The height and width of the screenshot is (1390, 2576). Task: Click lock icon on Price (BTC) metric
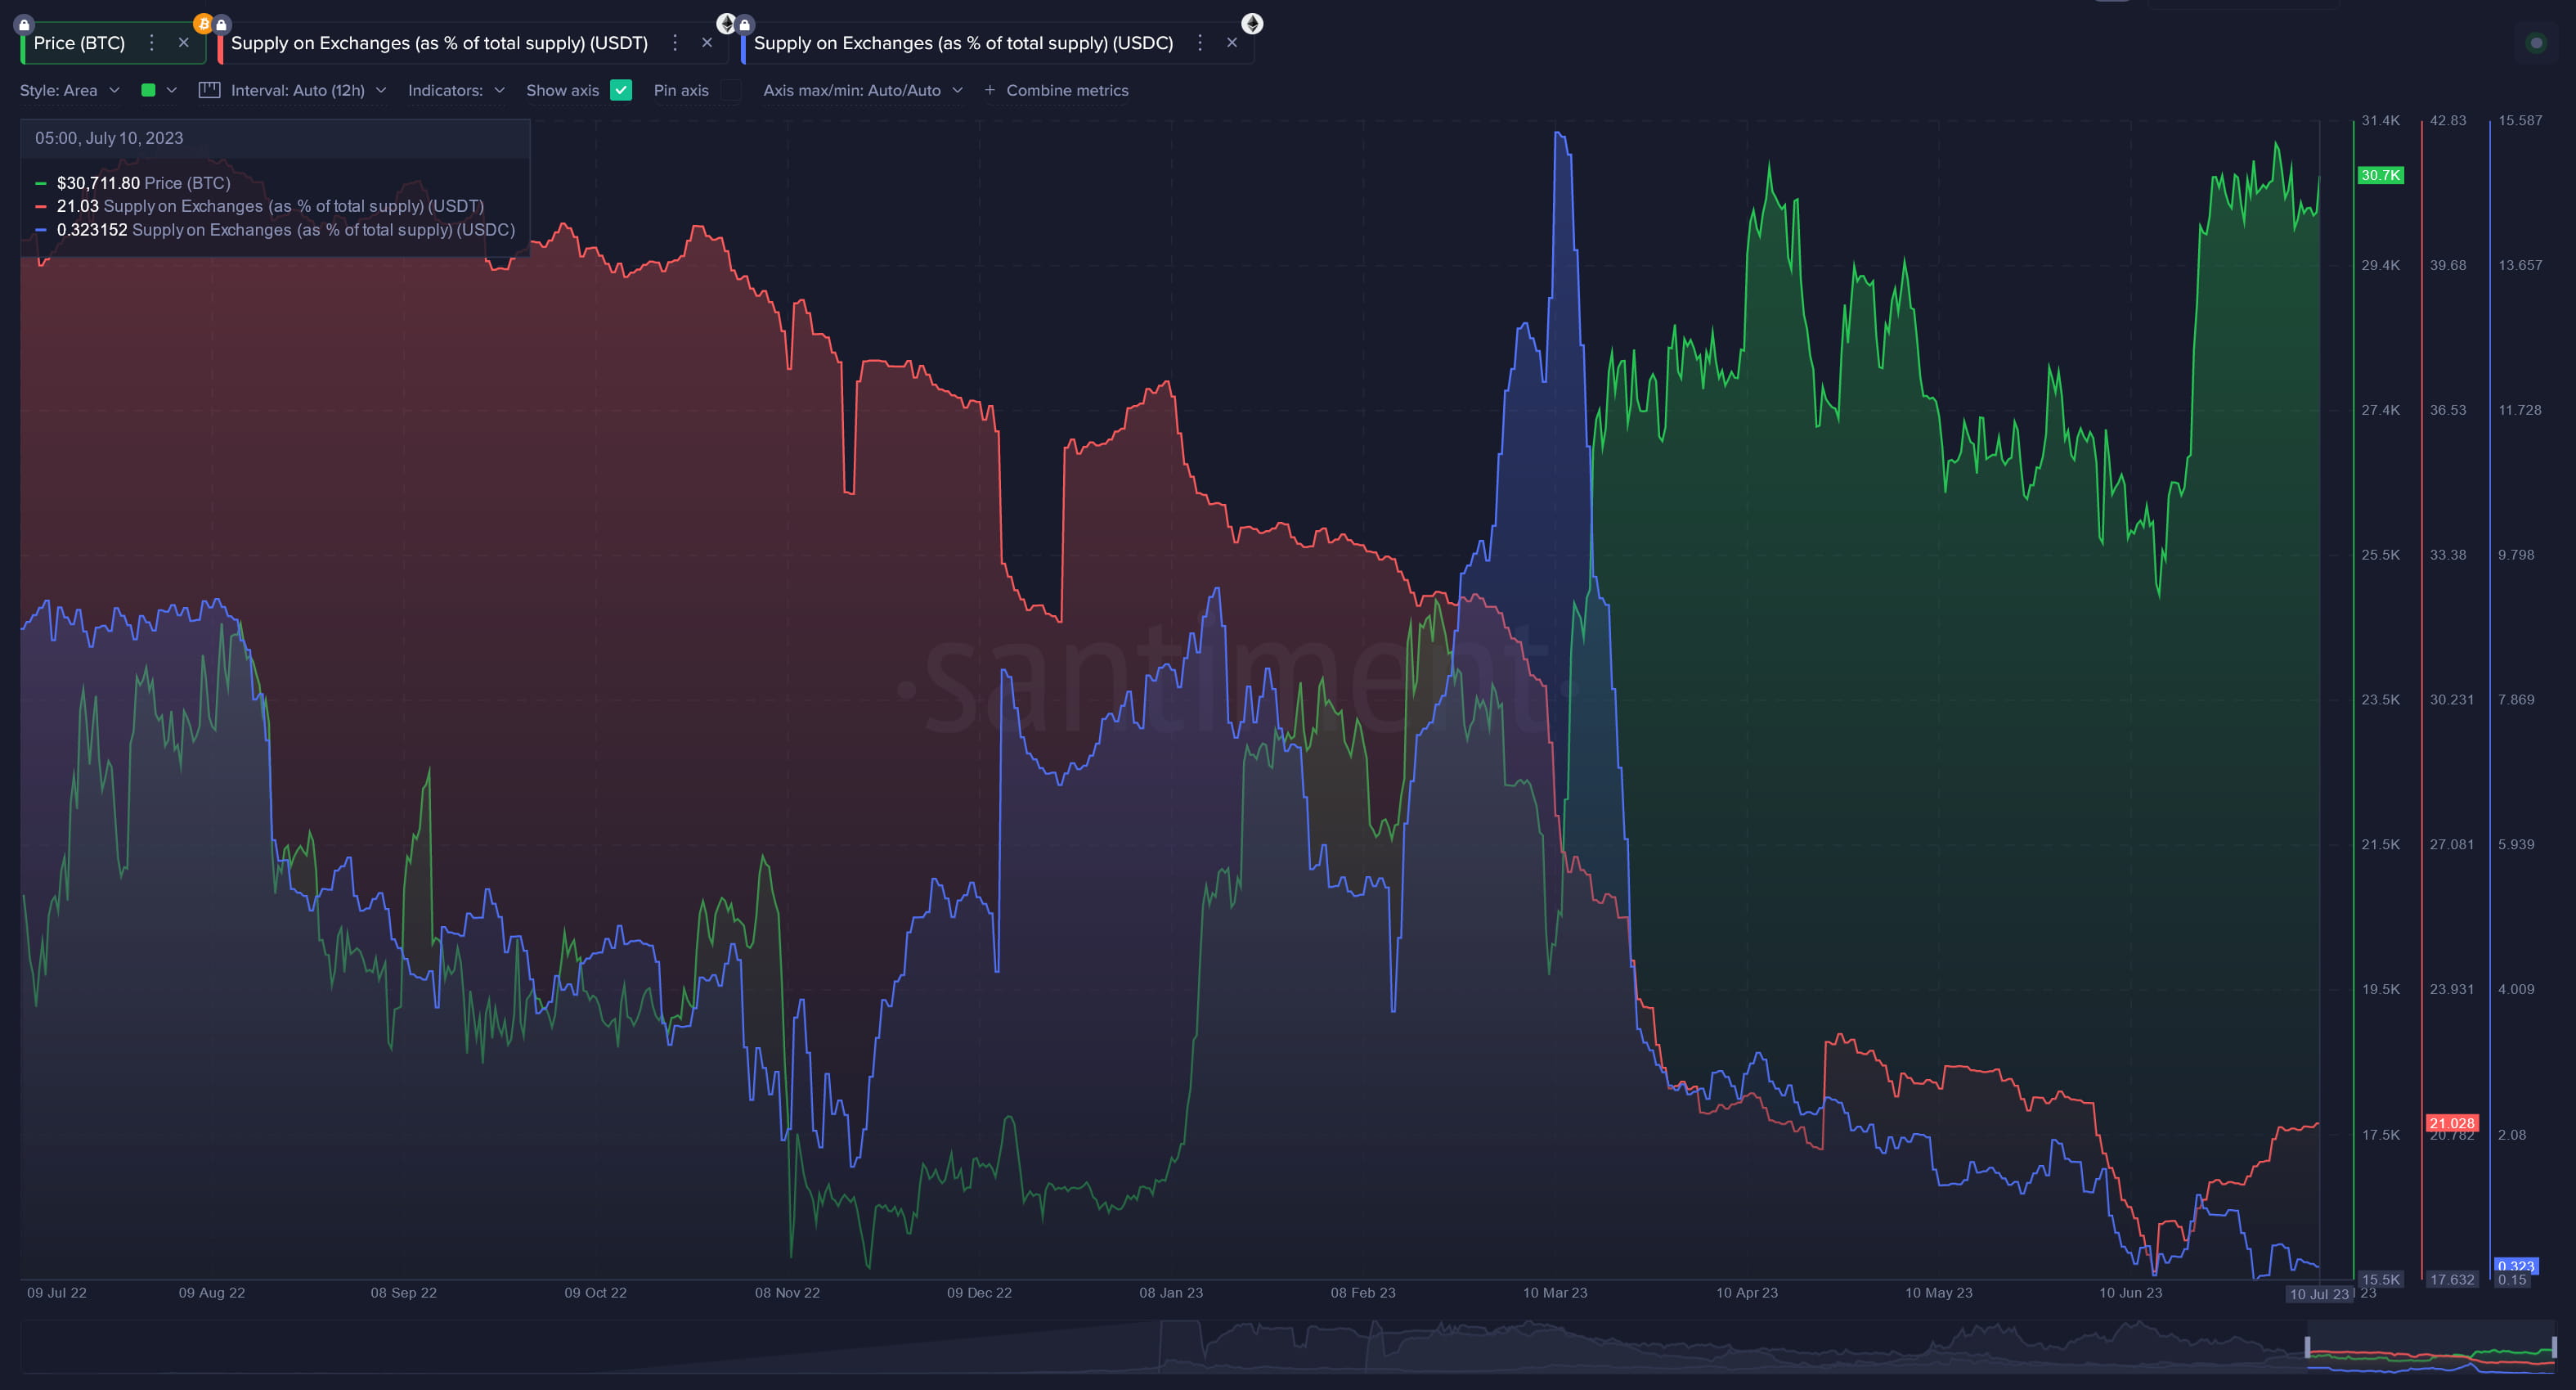click(25, 24)
